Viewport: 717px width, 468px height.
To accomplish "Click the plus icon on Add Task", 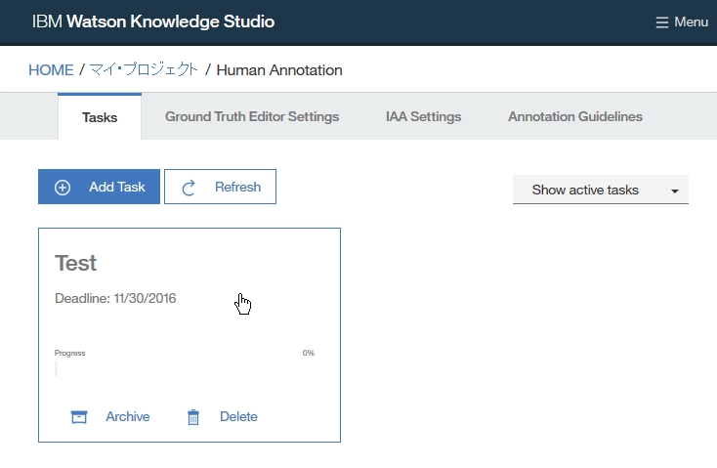I will tap(63, 188).
